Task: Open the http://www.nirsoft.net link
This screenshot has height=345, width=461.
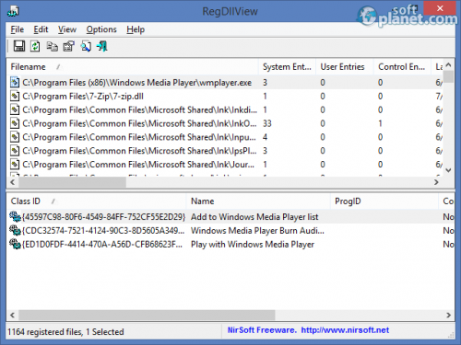Action: point(345,330)
